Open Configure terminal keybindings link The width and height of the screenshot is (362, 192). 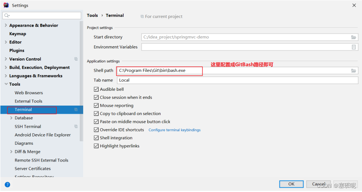coord(175,130)
